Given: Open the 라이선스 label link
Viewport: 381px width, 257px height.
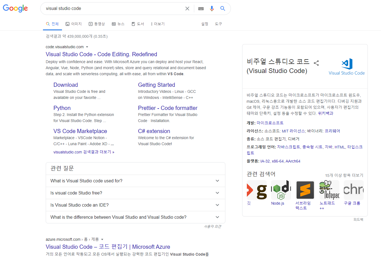Looking at the screenshot, I should [255, 131].
